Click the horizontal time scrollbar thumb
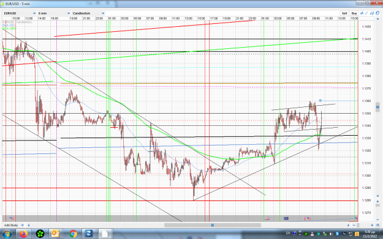The height and width of the screenshot is (239, 383). pos(213,225)
